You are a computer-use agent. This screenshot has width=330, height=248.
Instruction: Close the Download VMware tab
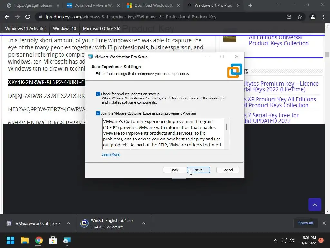[118, 5]
